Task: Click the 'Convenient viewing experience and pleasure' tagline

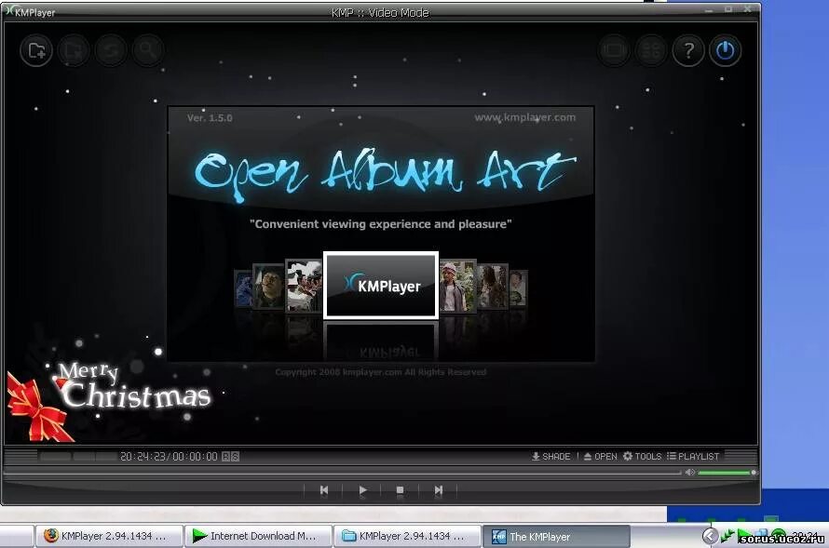Action: coord(381,224)
